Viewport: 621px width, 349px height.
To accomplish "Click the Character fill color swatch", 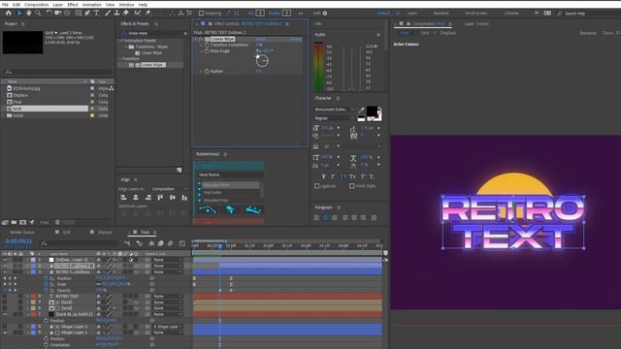I will (x=372, y=111).
